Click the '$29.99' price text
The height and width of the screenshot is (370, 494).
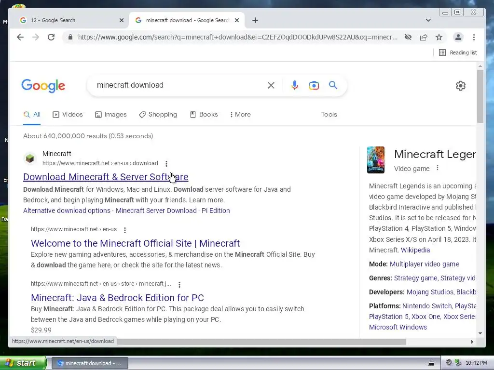(x=41, y=330)
